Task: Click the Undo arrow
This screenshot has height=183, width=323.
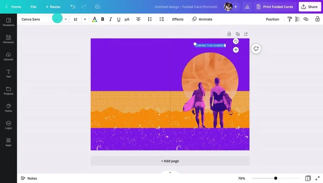Action: tap(73, 6)
